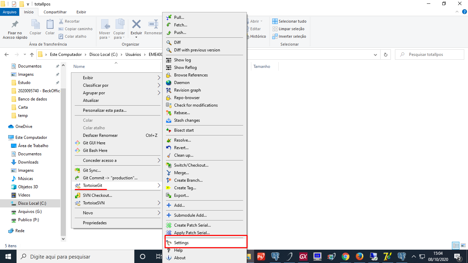Select Downloads in the navigation pane

(x=28, y=162)
